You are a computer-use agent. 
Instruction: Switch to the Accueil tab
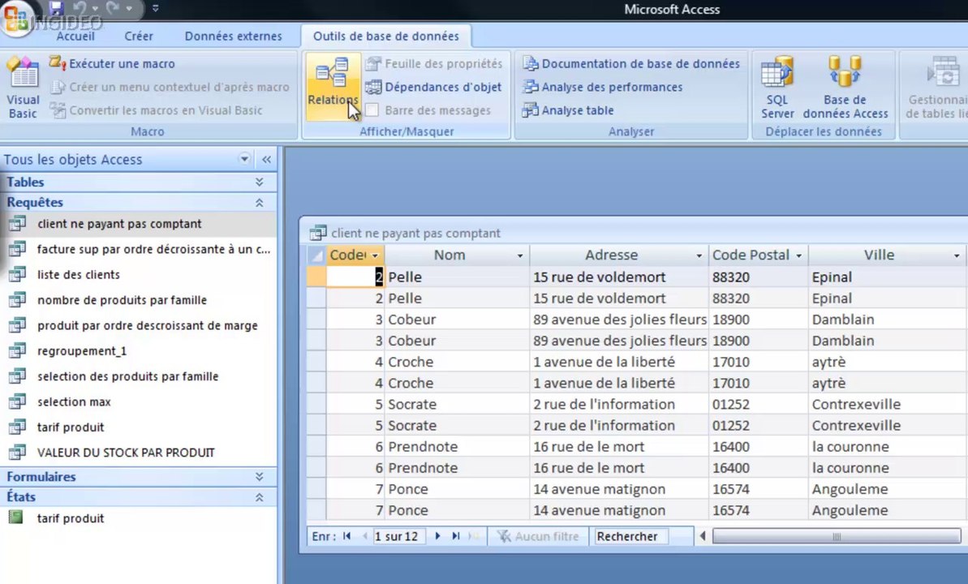75,36
